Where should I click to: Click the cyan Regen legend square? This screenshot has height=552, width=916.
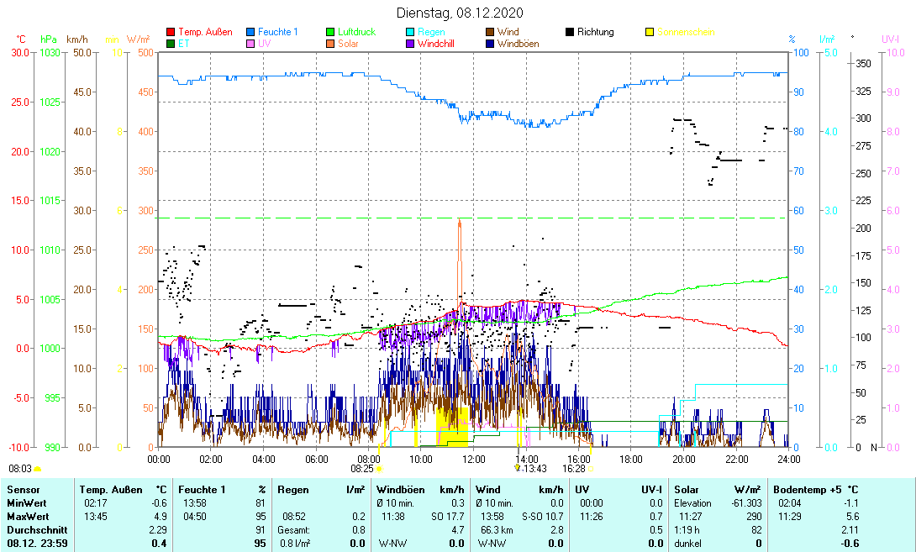tap(411, 32)
